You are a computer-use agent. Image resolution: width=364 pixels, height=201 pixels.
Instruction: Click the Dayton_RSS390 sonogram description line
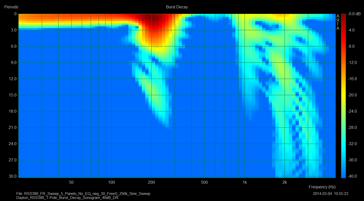tap(67, 197)
